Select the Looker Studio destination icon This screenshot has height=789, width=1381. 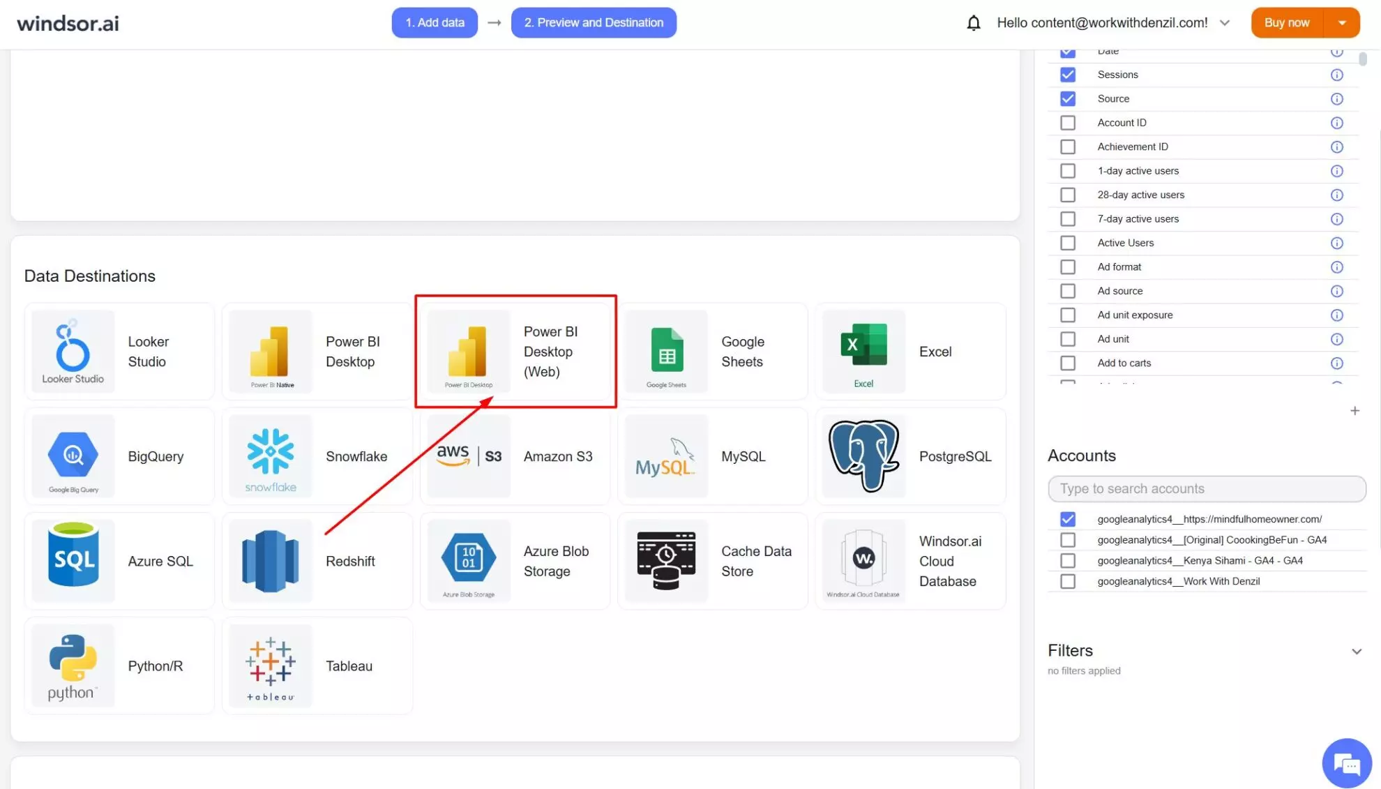[x=73, y=351]
